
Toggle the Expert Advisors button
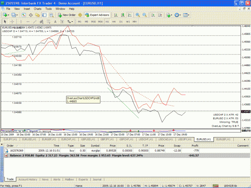tap(97, 15)
